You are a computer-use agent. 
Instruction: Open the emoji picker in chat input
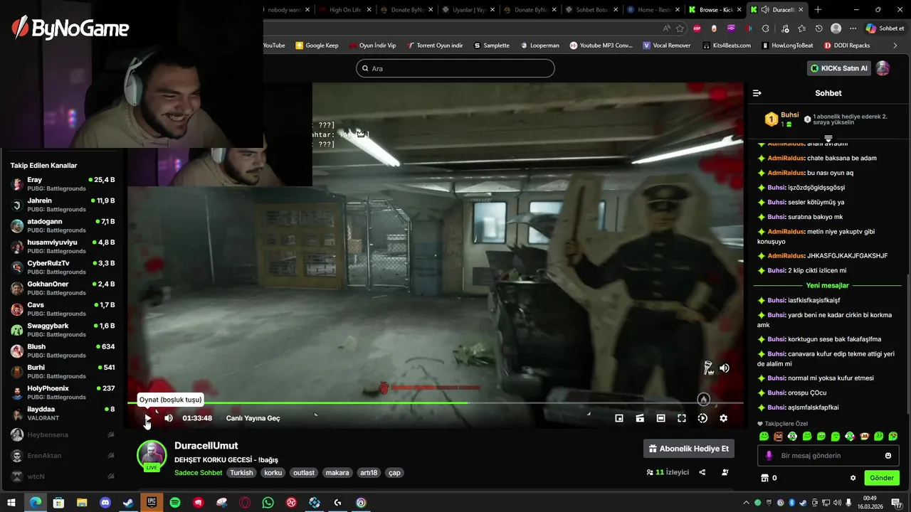[x=888, y=456]
